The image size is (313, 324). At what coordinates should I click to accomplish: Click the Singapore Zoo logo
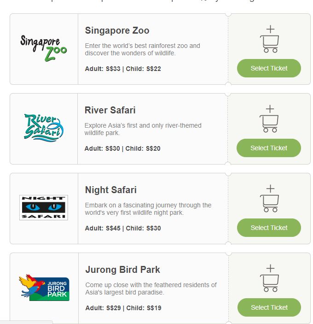[43, 48]
